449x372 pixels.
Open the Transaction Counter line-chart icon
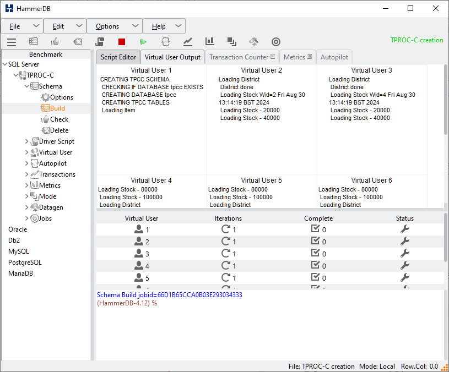pyautogui.click(x=188, y=42)
